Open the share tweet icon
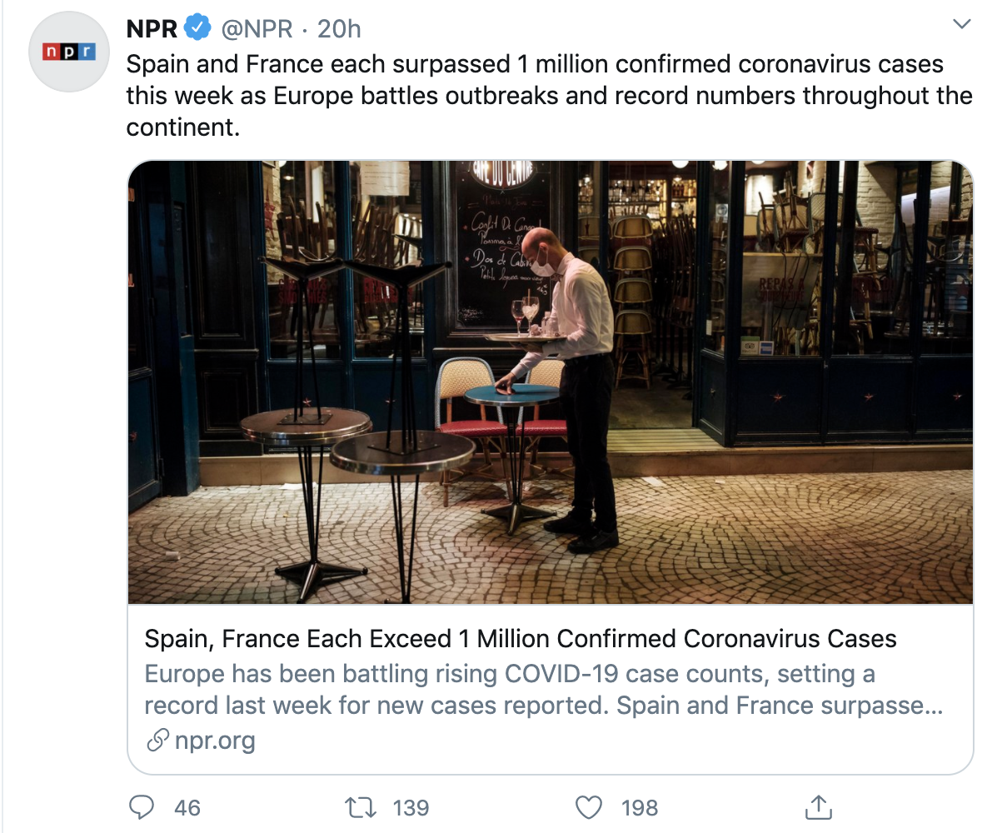 (818, 806)
